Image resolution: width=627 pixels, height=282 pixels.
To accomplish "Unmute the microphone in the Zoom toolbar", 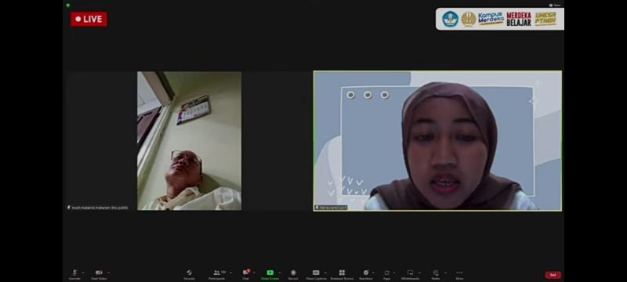I will point(74,274).
